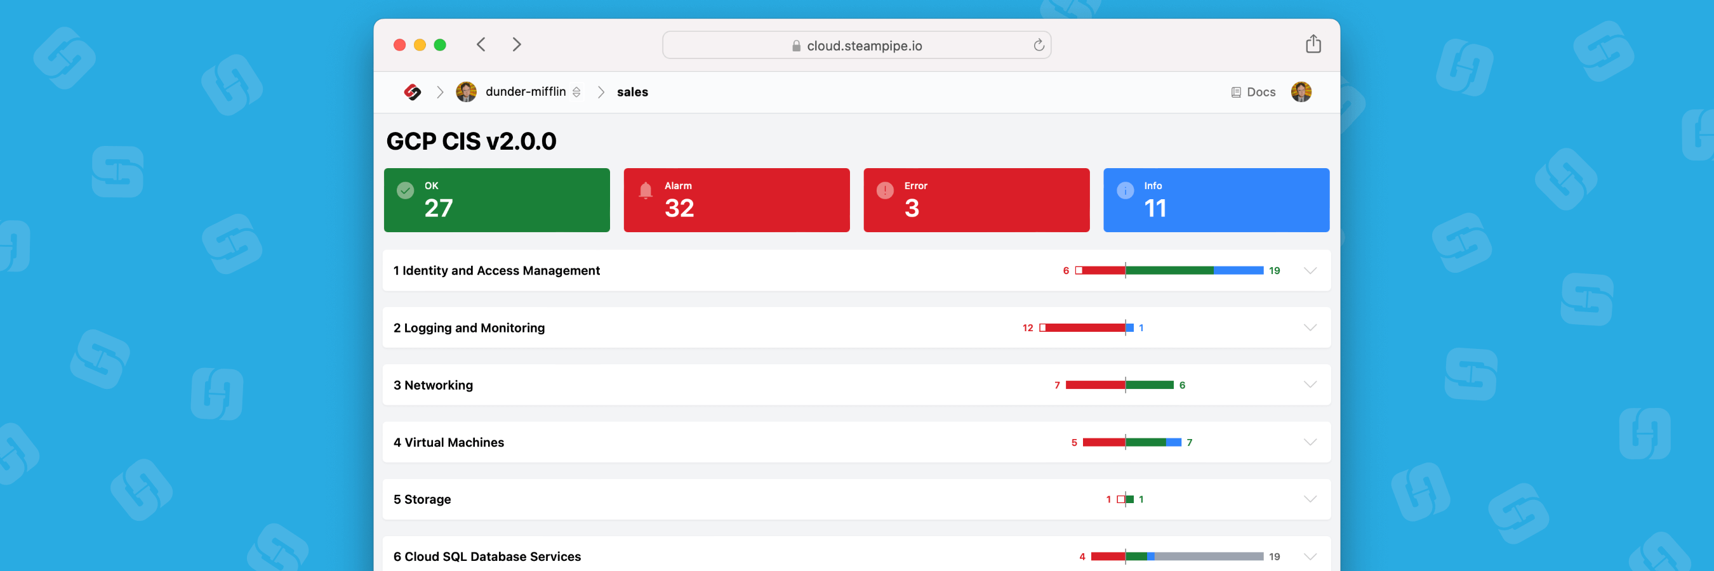Open the user profile avatar on the right
Viewport: 1714px width, 571px height.
(x=1301, y=92)
